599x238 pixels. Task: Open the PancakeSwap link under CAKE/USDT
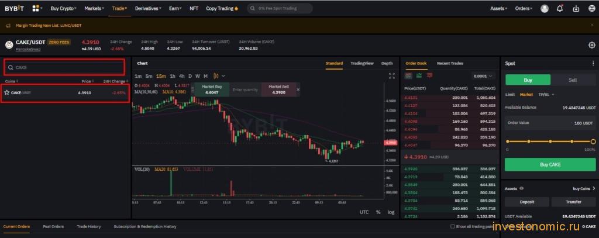28,49
